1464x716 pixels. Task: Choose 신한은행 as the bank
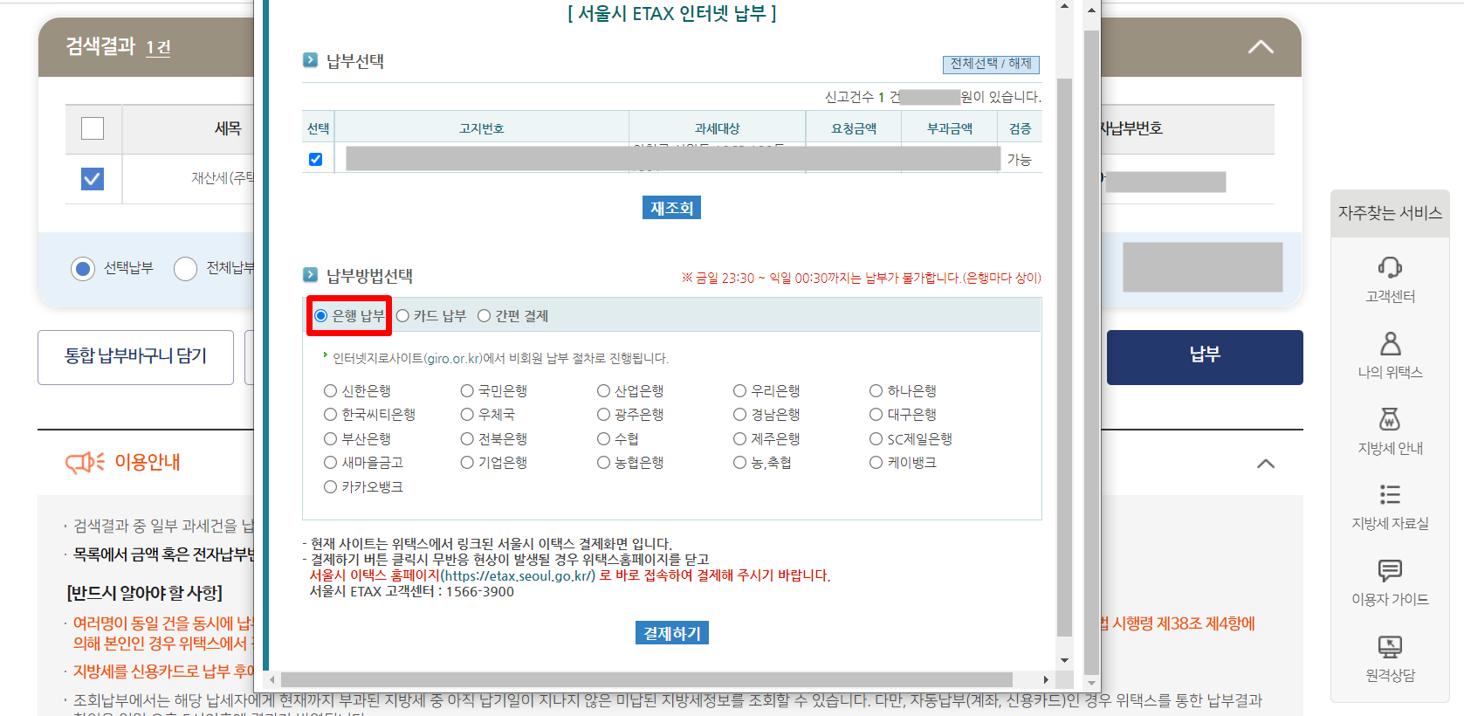(330, 390)
